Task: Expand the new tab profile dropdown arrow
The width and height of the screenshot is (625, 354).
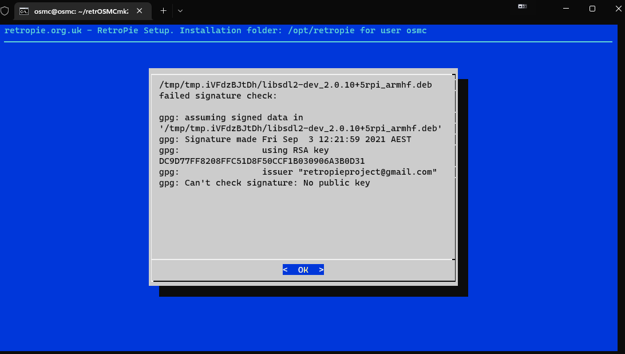Action: [x=180, y=11]
